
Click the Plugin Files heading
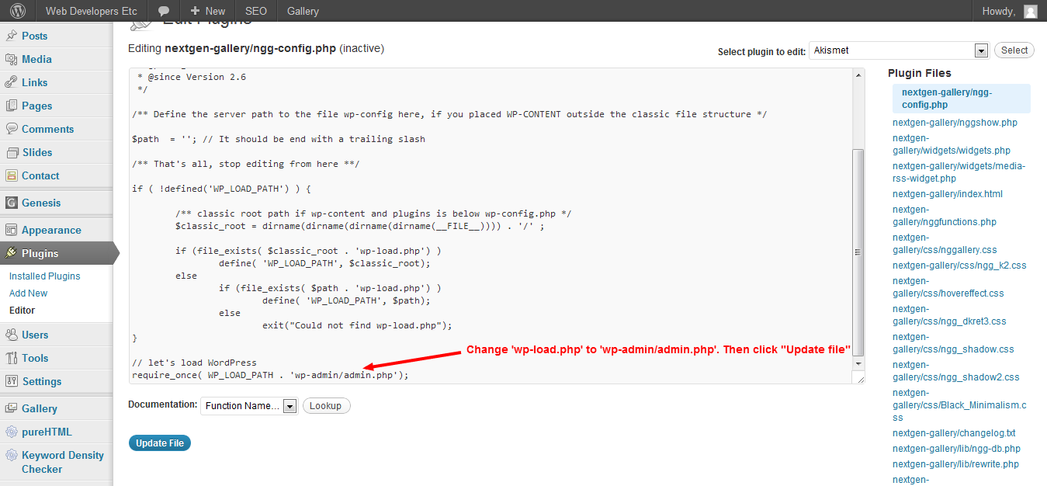[x=920, y=73]
